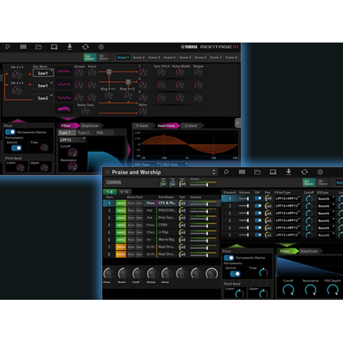This screenshot has width=343, height=343.
Task: Adjust volume slider for part 4 CP80
Action: coord(203,225)
